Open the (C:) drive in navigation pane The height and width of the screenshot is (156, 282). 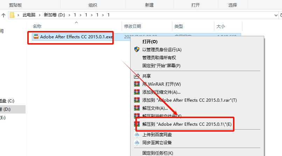[7, 101]
